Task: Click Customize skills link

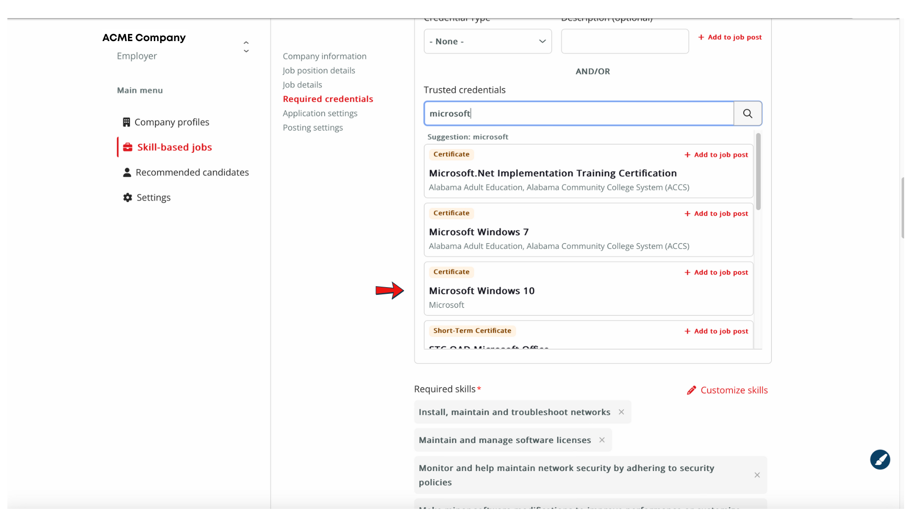Action: click(x=727, y=390)
